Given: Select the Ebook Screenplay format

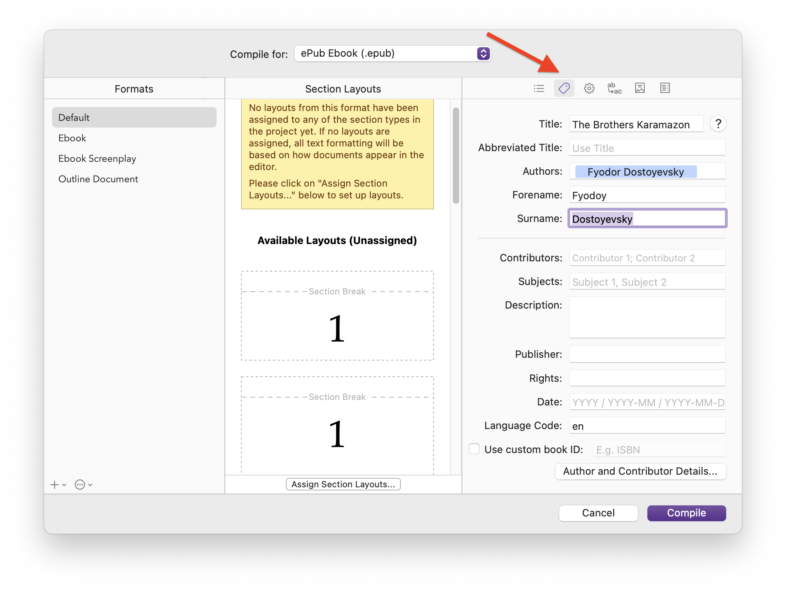Looking at the screenshot, I should pos(97,159).
